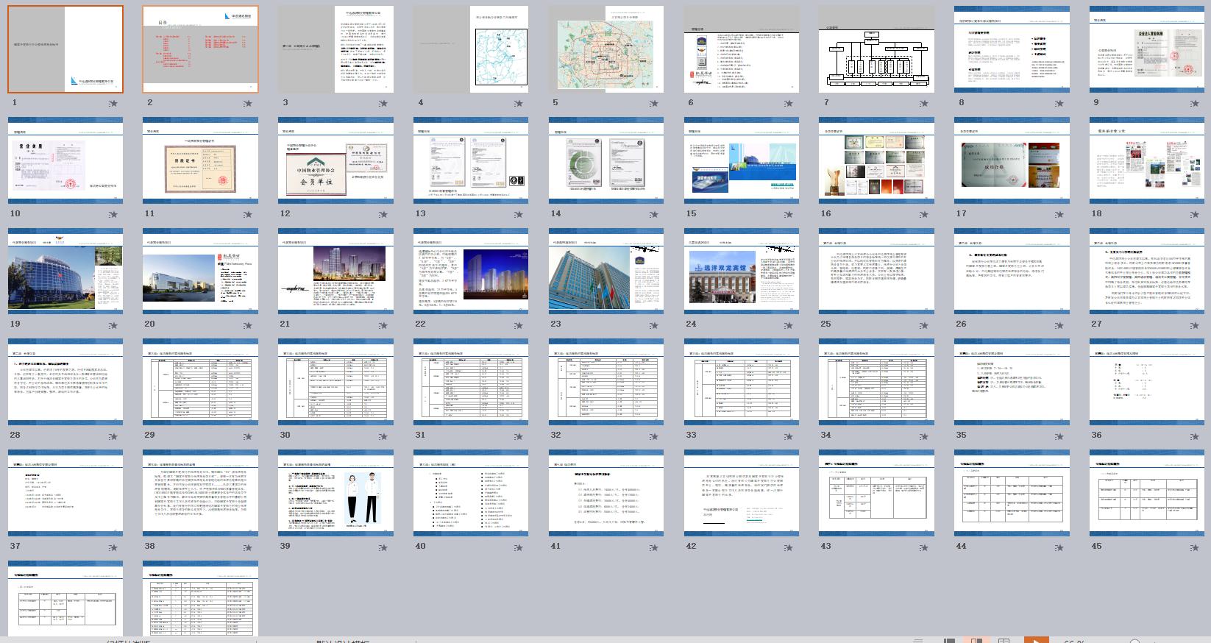Select the organization chart slide 7

pos(877,49)
